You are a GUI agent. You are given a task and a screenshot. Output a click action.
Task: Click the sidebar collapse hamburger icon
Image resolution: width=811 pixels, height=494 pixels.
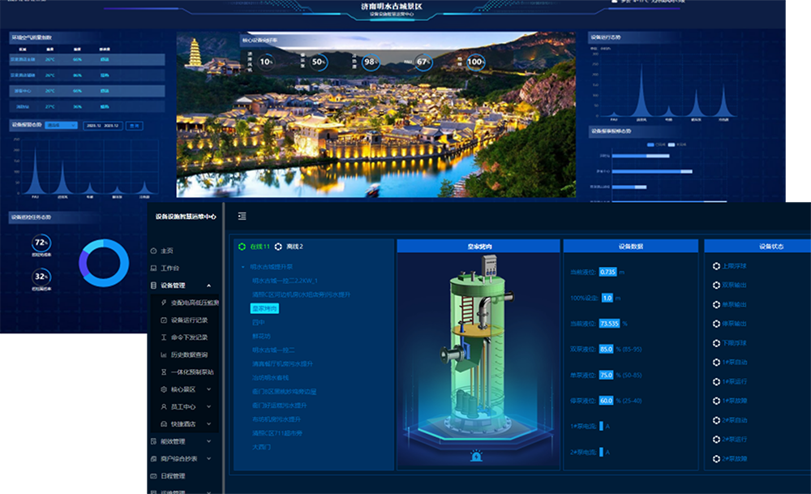pos(242,217)
